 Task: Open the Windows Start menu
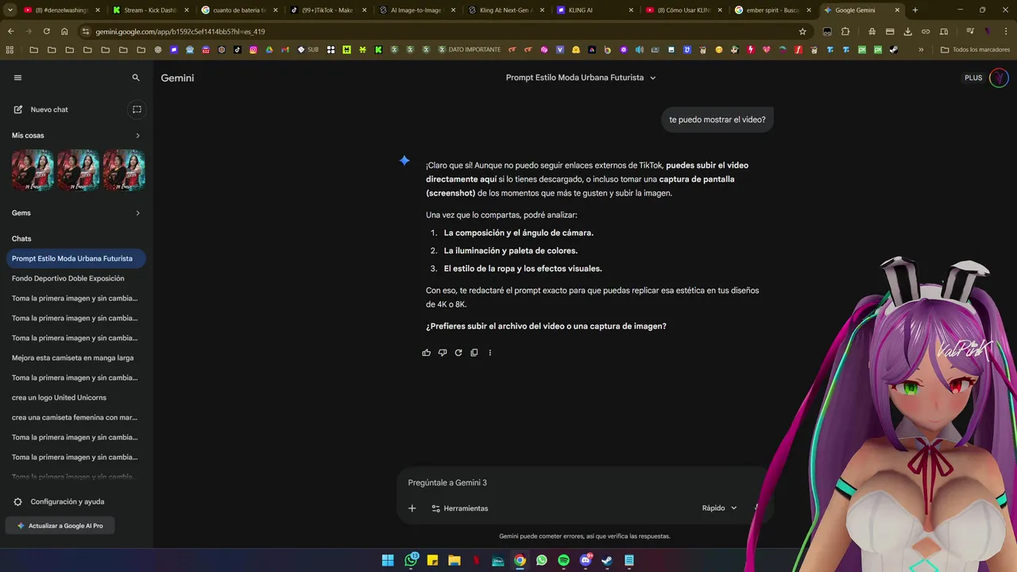(388, 560)
